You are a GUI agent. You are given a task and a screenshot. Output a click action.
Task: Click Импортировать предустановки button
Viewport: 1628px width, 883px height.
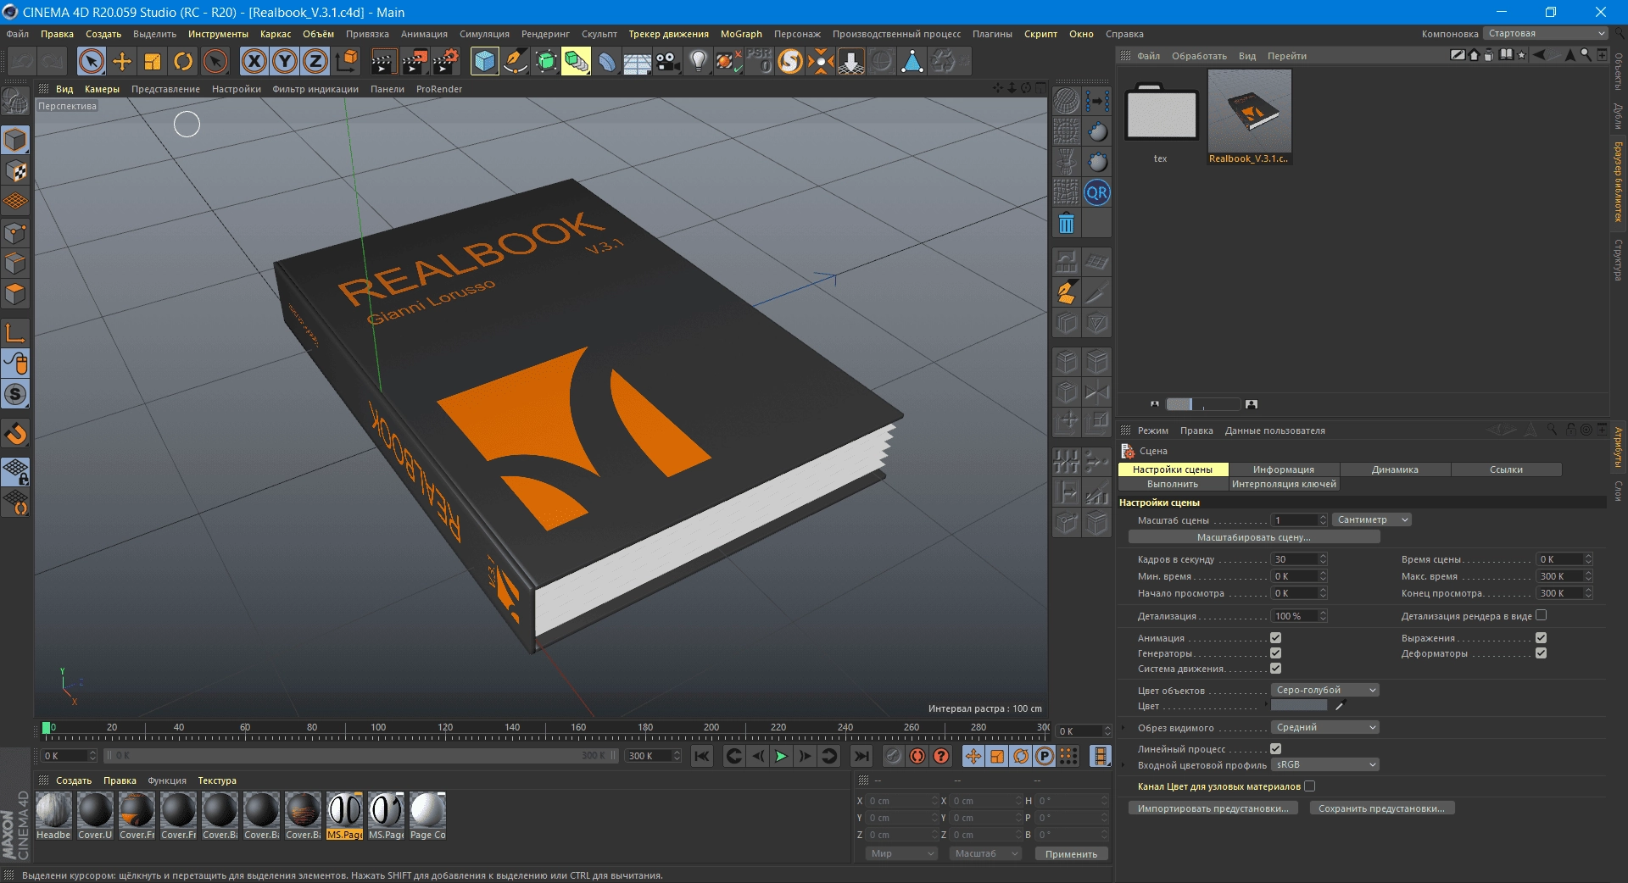coord(1213,808)
